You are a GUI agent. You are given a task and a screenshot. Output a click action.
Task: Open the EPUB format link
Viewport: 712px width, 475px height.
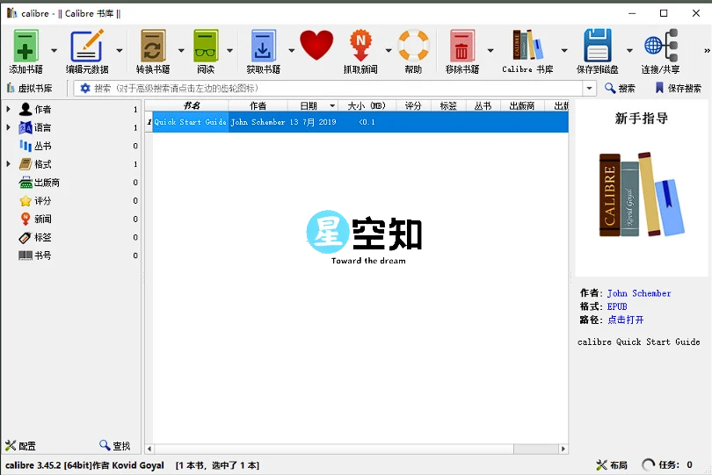[x=617, y=306]
